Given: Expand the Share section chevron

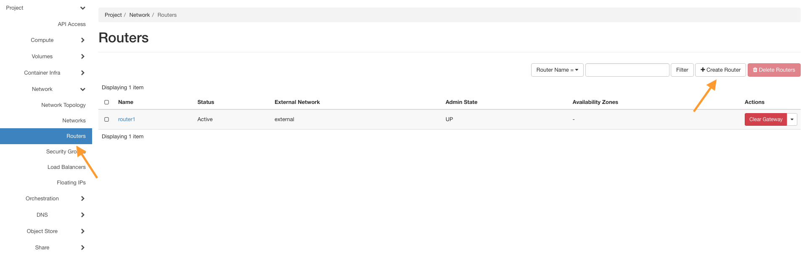Looking at the screenshot, I should click(82, 248).
